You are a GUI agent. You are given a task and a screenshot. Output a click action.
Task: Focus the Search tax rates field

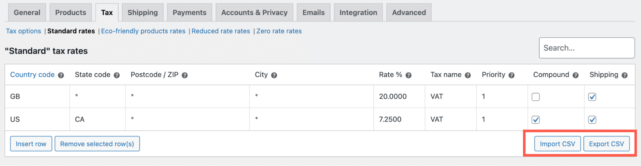[587, 48]
